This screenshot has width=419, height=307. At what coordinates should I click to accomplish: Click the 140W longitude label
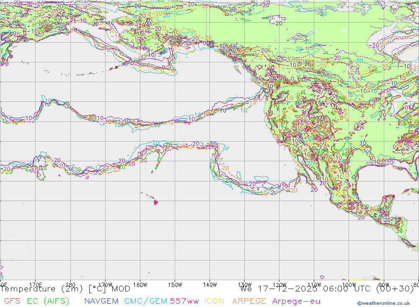click(210, 284)
